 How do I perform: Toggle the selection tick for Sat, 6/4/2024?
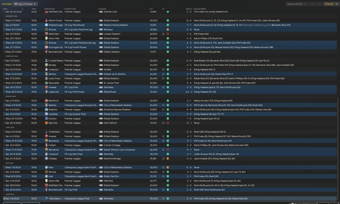(x=4, y=136)
